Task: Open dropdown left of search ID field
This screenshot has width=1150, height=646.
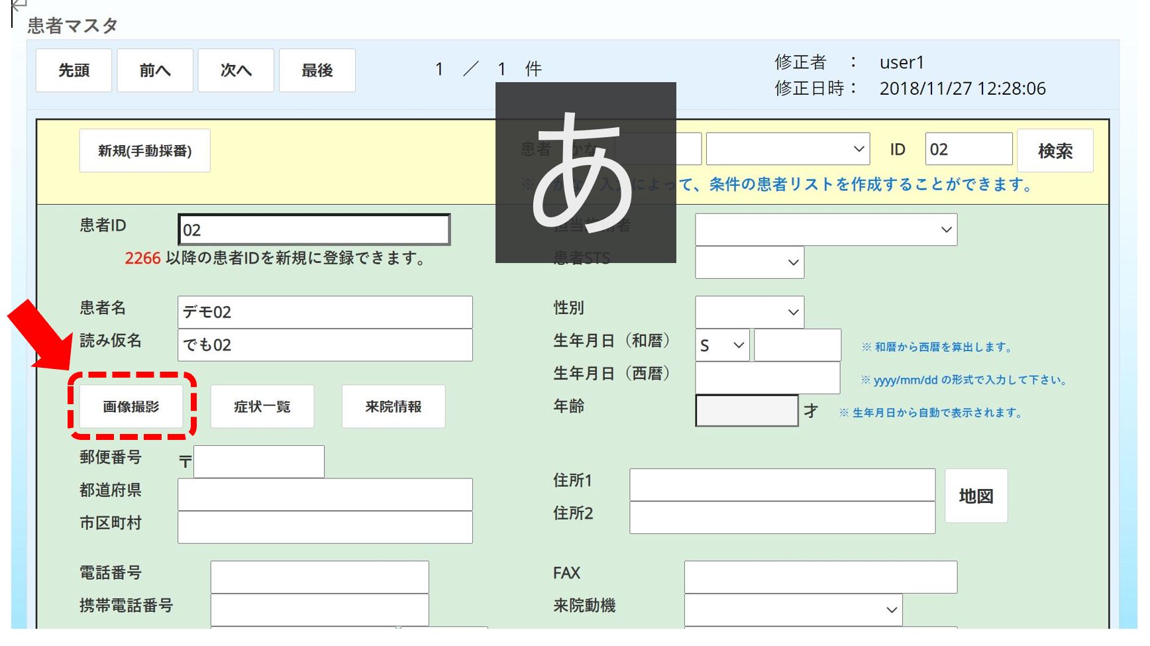Action: coord(788,149)
